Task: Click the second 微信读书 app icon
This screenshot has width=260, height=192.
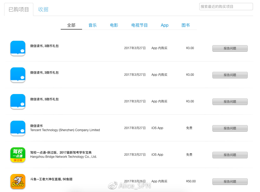Action: pos(18,75)
